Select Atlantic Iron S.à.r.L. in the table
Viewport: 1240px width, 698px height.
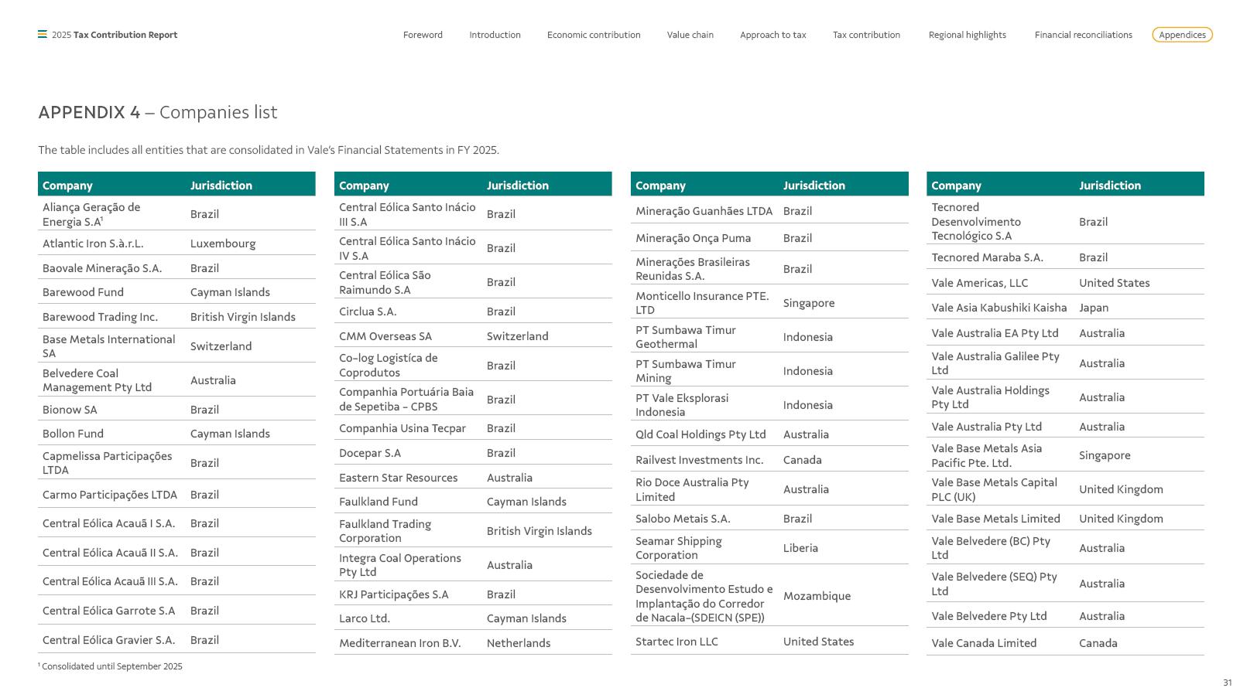(x=93, y=243)
